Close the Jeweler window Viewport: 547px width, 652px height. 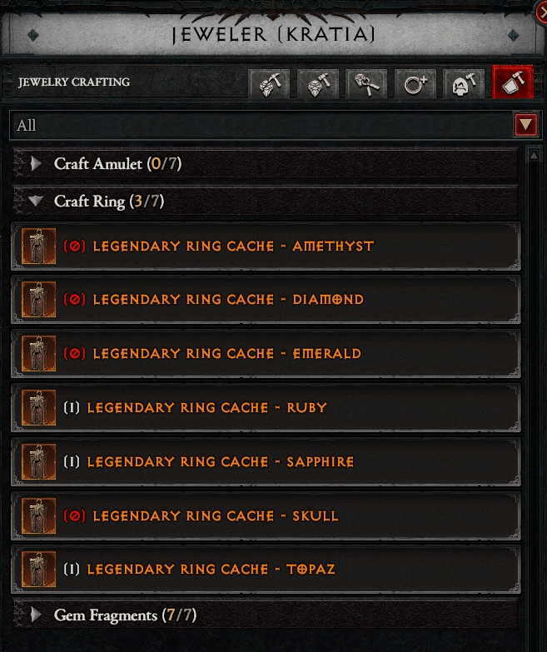pyautogui.click(x=542, y=12)
